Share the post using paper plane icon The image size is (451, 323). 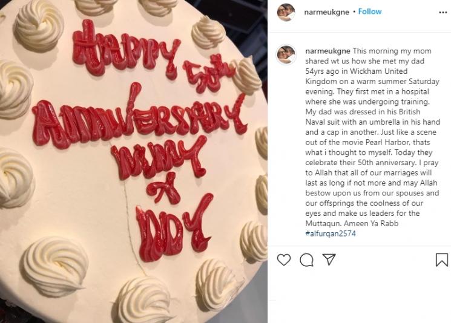(x=329, y=259)
